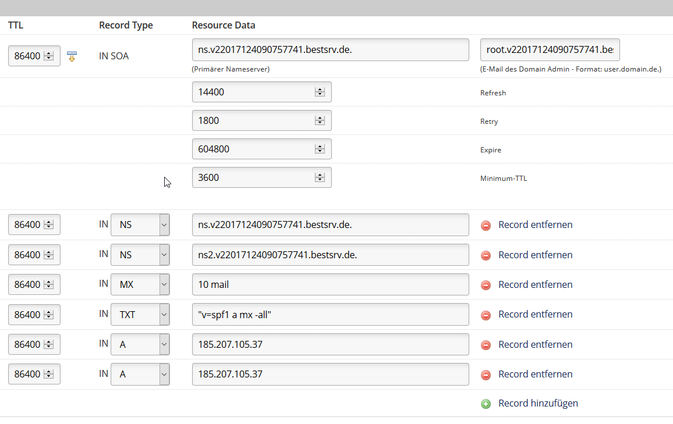The height and width of the screenshot is (424, 673).
Task: Open record type dropdown for last A record
Action: 164,374
